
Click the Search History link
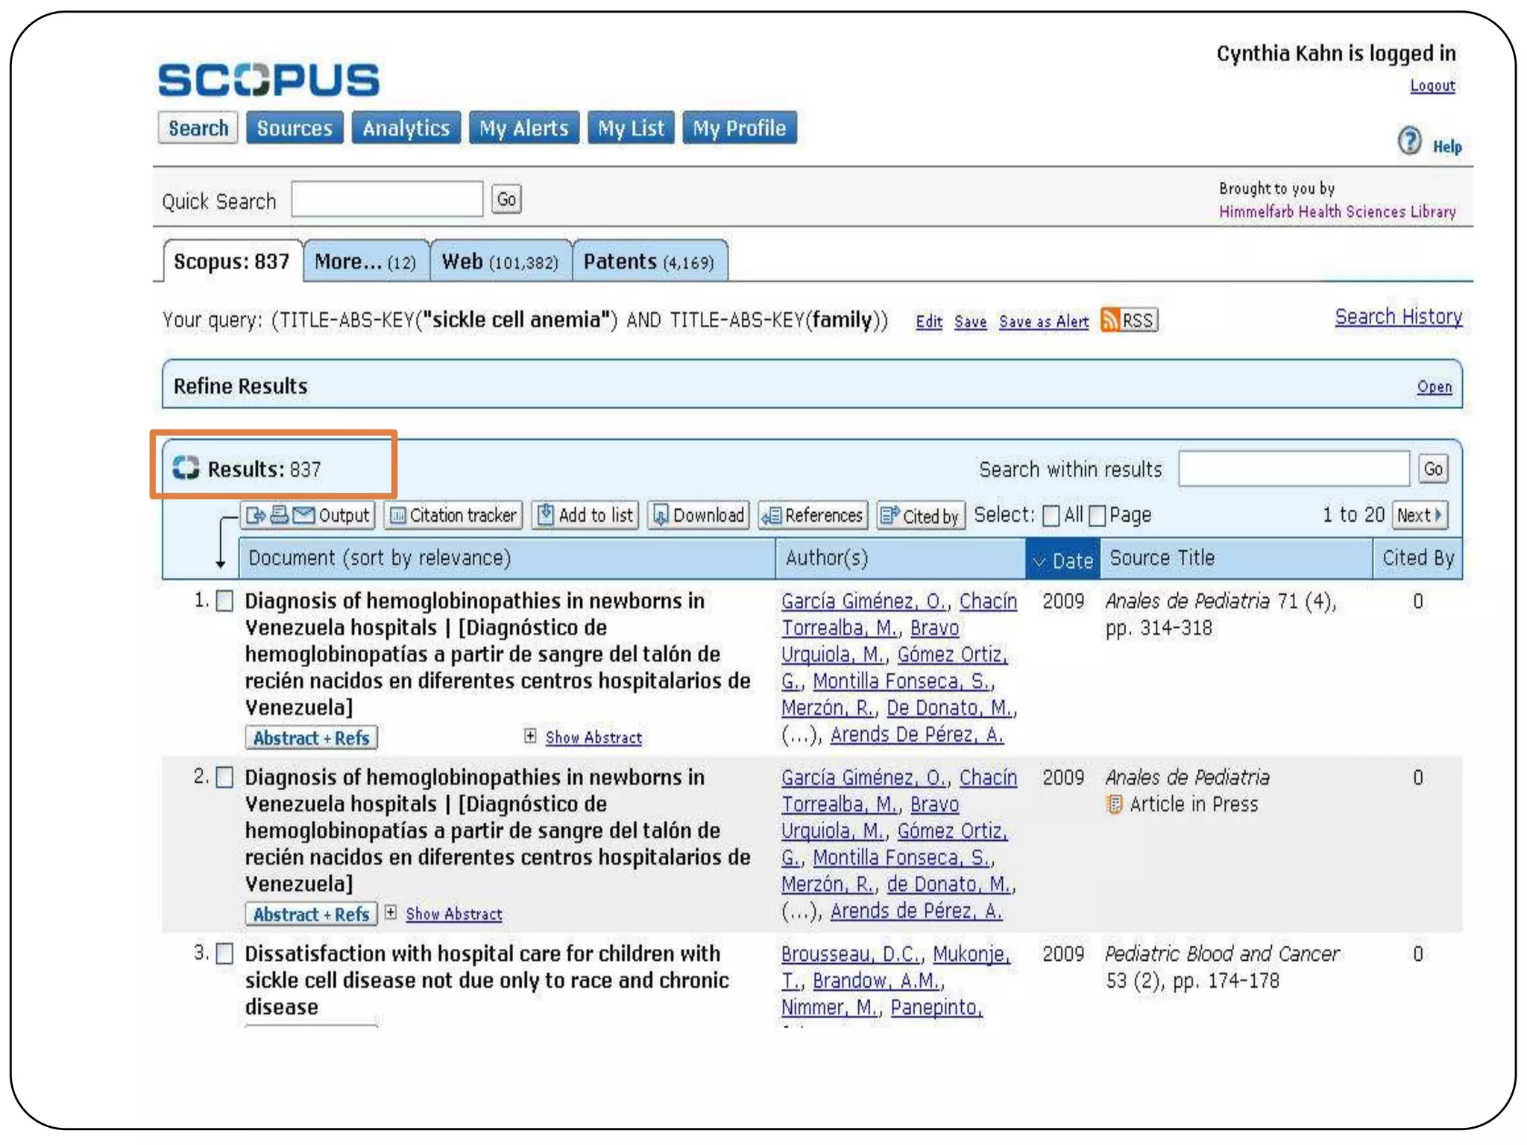point(1397,317)
